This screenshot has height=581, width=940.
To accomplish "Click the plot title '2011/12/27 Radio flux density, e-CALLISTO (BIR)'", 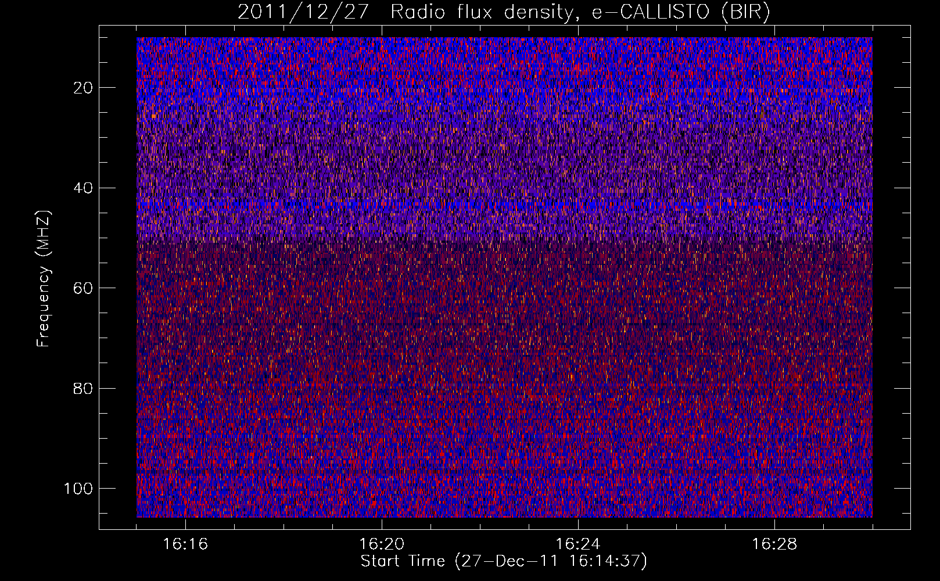I will (x=504, y=12).
